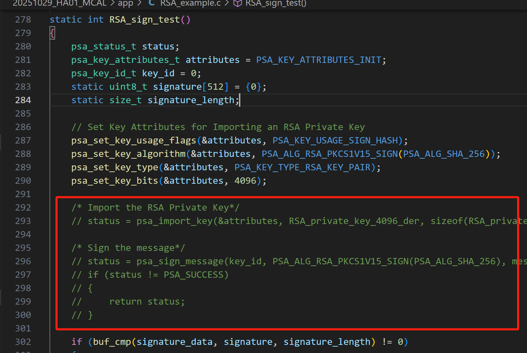This screenshot has height=353, width=527.
Task: Place the cursor on RSA_sign_test function name
Action: point(145,20)
